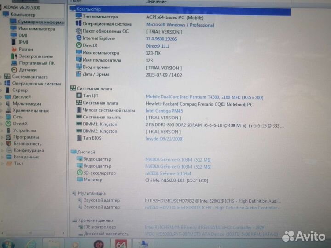Expand the Операционная система tree node
Image resolution: width=331 pixels, height=248 pixels.
click(x=1, y=84)
